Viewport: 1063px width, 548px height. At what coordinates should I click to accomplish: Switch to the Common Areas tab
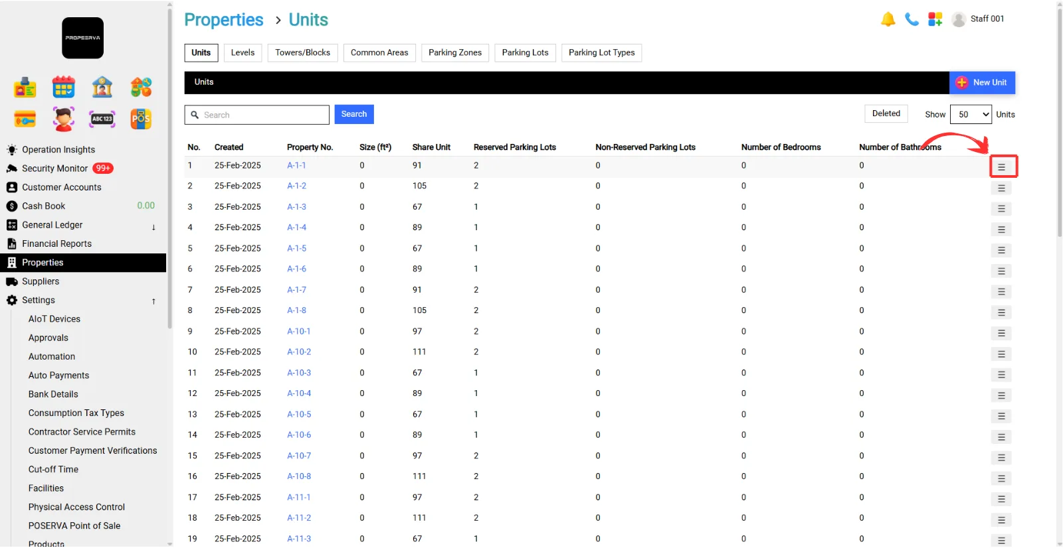point(379,53)
